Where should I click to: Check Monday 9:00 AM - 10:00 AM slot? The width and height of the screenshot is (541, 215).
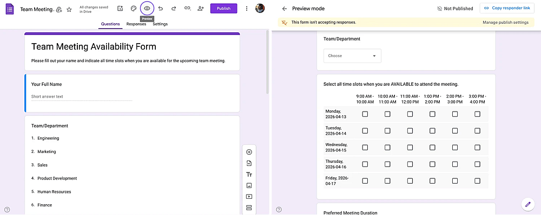click(365, 114)
